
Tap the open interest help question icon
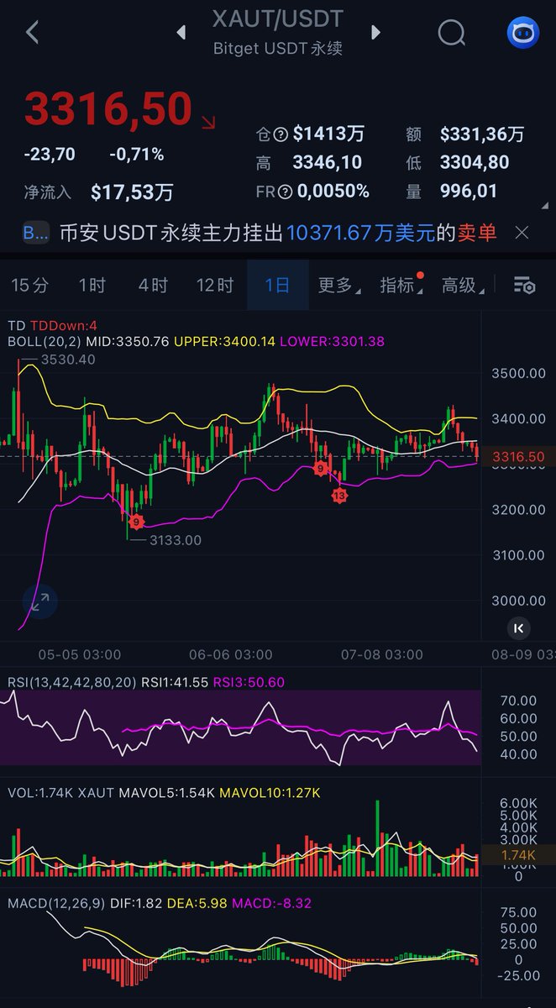(x=281, y=134)
